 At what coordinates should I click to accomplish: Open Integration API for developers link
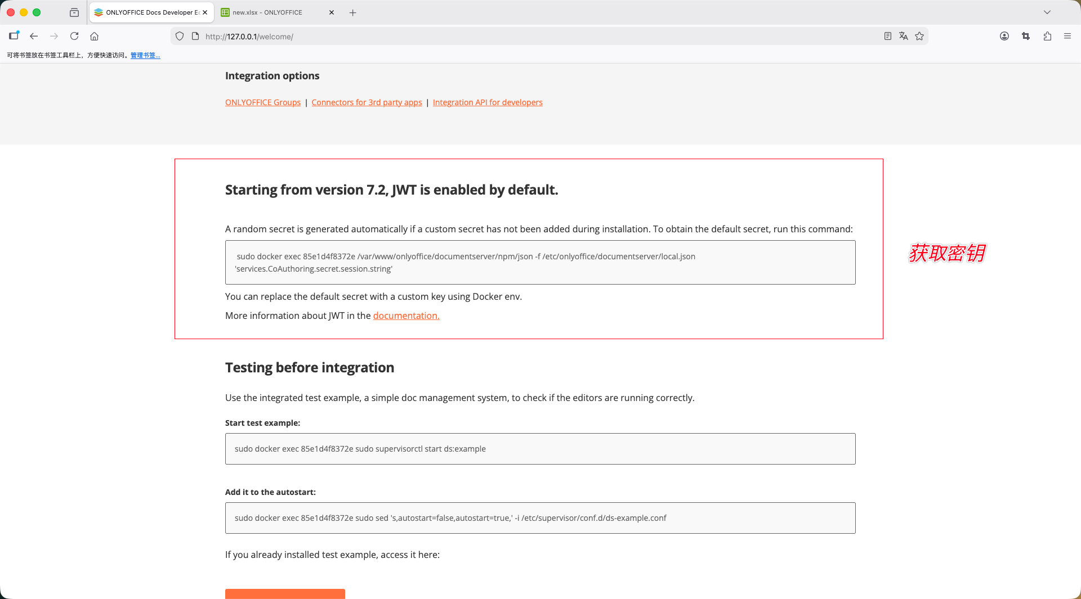coord(488,102)
